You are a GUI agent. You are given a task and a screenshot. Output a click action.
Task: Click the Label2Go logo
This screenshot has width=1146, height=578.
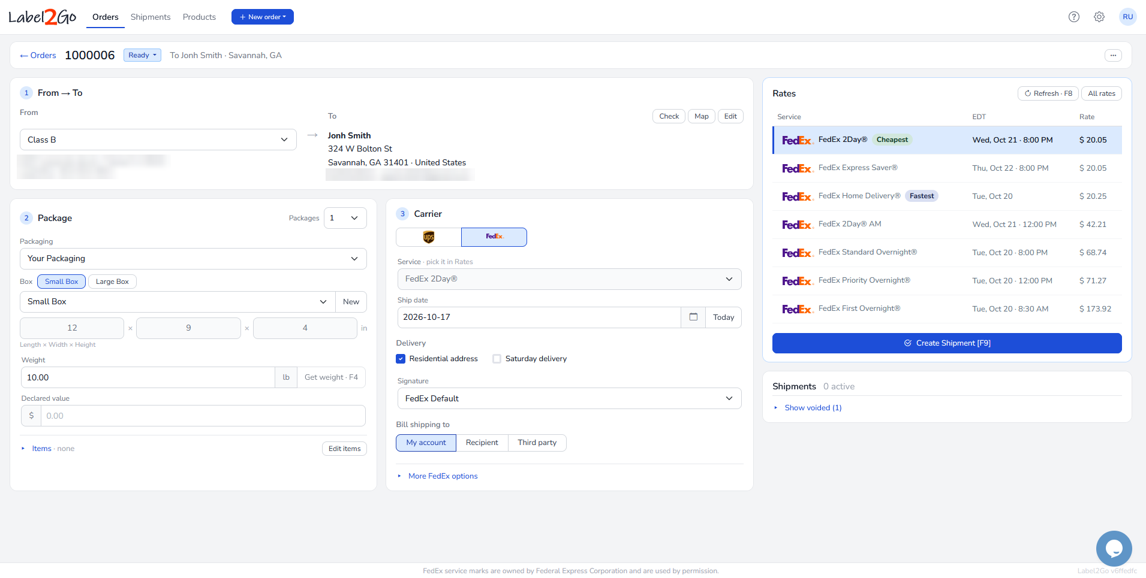click(42, 17)
